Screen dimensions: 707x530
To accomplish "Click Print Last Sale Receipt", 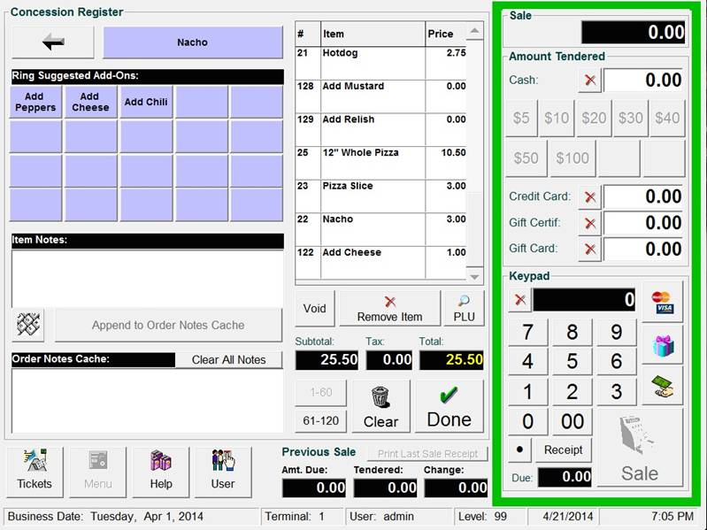I will (427, 453).
